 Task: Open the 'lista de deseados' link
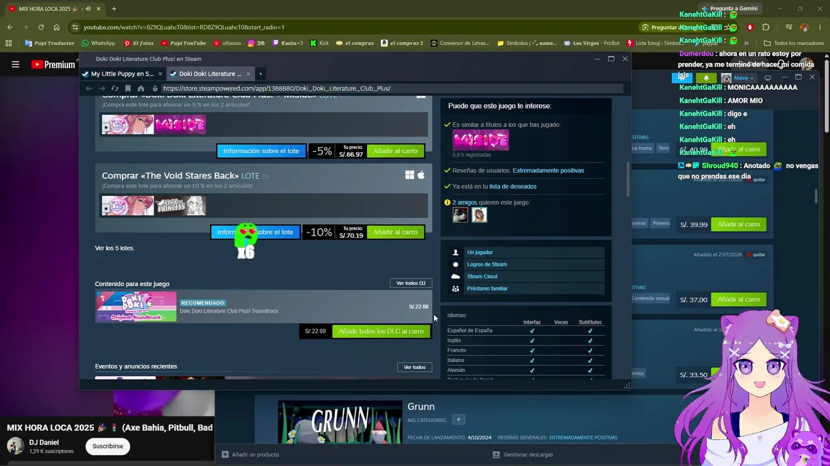513,186
